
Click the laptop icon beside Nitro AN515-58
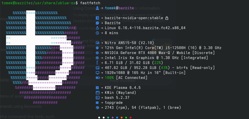click(x=97, y=43)
